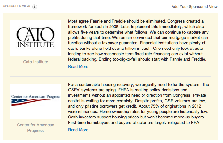Click the large CATO lettering in the logo
Screen dimensions: 223x143
(x=35, y=34)
